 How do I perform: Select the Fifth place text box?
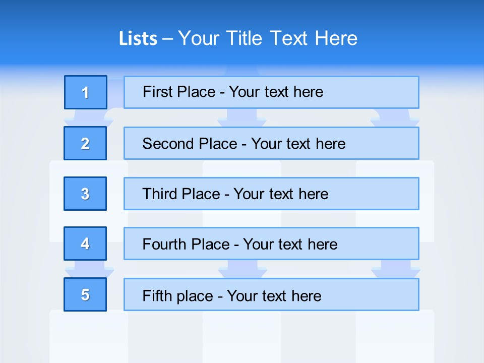pos(271,294)
